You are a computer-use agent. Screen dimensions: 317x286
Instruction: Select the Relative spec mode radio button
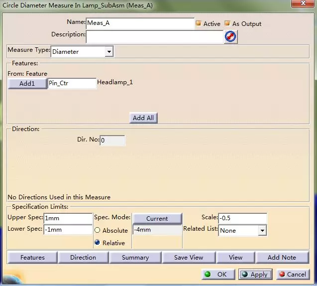98,243
